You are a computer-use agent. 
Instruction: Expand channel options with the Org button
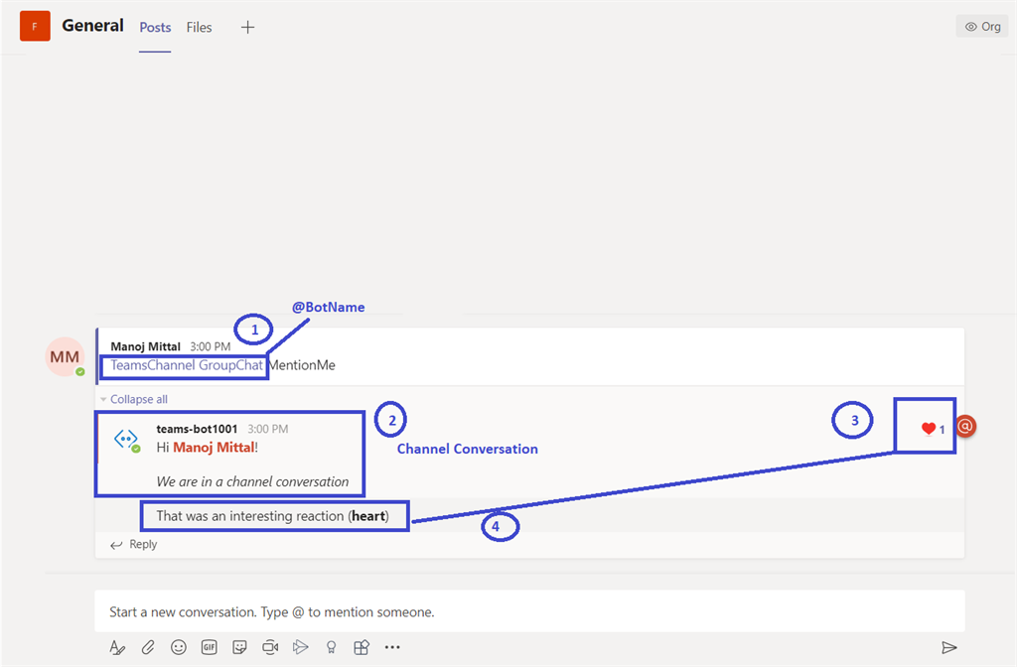[981, 26]
